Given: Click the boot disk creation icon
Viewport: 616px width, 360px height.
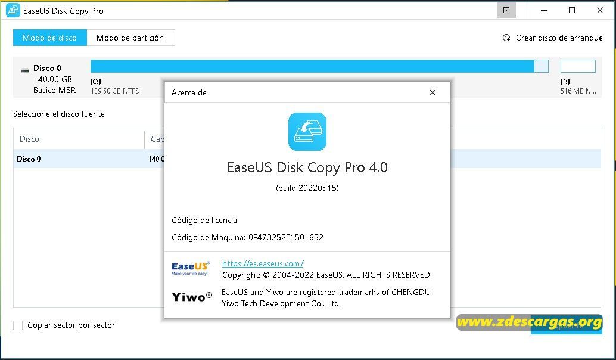Looking at the screenshot, I should (506, 38).
